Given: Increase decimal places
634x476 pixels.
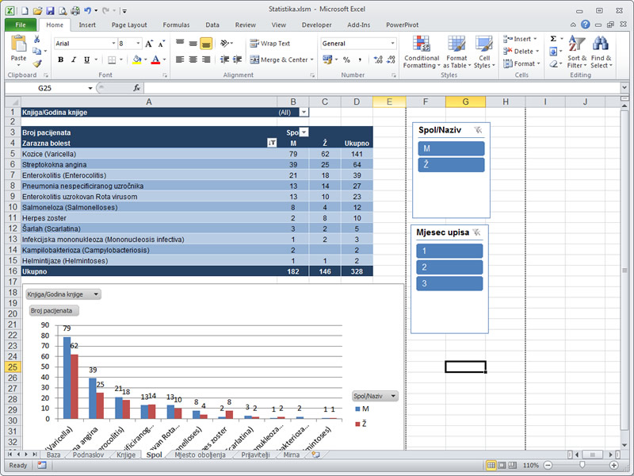Looking at the screenshot, I should (378, 60).
